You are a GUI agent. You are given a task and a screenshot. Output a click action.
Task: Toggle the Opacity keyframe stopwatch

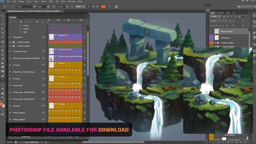coord(20,29)
